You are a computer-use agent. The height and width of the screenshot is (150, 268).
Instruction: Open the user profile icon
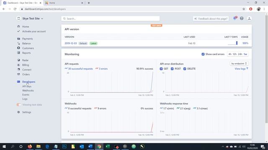click(249, 18)
